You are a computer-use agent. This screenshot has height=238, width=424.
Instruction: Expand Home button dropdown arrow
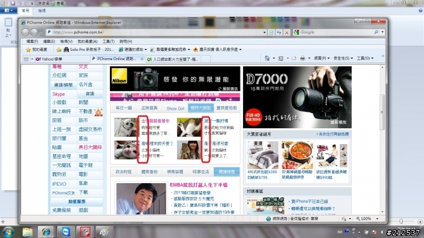pos(274,58)
